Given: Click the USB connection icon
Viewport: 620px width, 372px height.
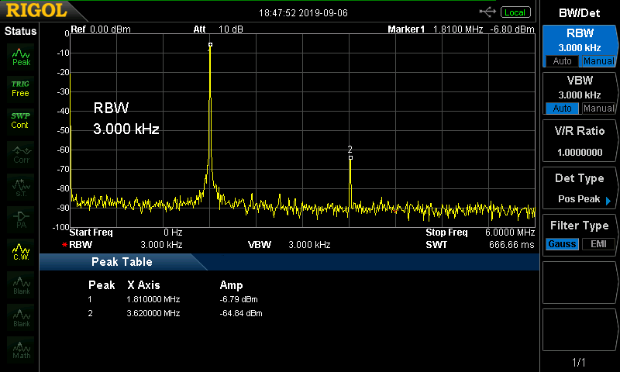Looking at the screenshot, I should point(487,12).
